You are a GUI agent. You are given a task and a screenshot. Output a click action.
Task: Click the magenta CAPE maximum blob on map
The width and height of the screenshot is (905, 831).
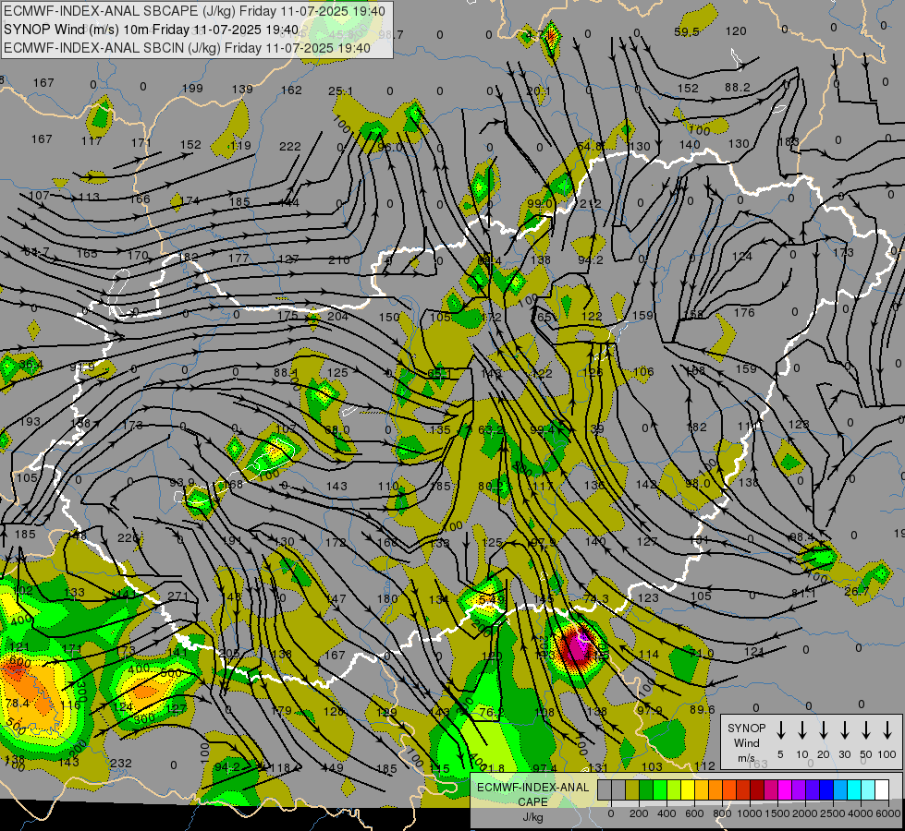[x=577, y=648]
